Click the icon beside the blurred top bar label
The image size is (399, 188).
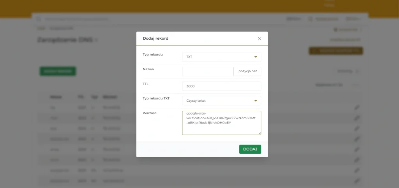click(310, 19)
